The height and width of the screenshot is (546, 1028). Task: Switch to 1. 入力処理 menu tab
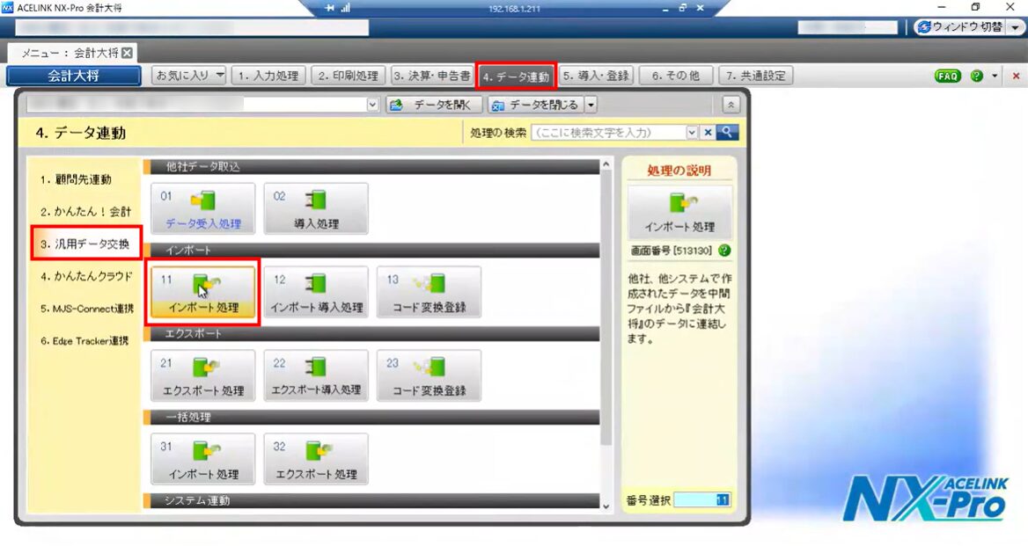pyautogui.click(x=268, y=76)
